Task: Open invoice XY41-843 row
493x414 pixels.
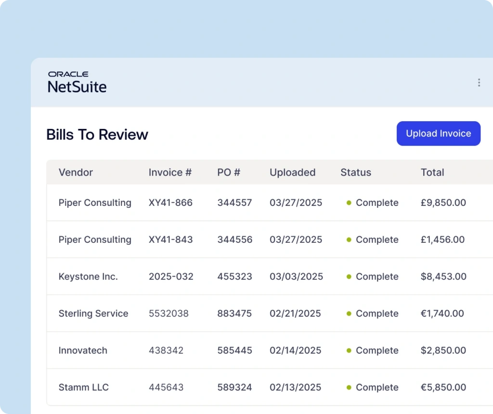Action: point(170,240)
